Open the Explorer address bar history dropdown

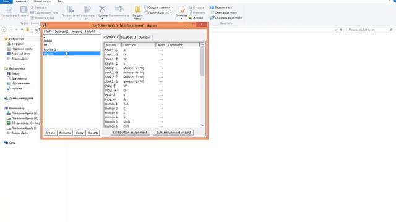pyautogui.click(x=335, y=30)
